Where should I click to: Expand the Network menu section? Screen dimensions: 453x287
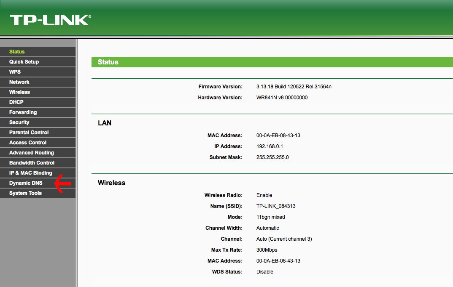coord(19,82)
